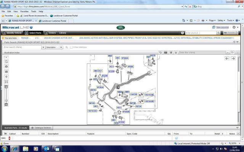Screen dimensions: 244x152
Task: Open the Parts Search panel filter funnel
Action: (x=238, y=42)
